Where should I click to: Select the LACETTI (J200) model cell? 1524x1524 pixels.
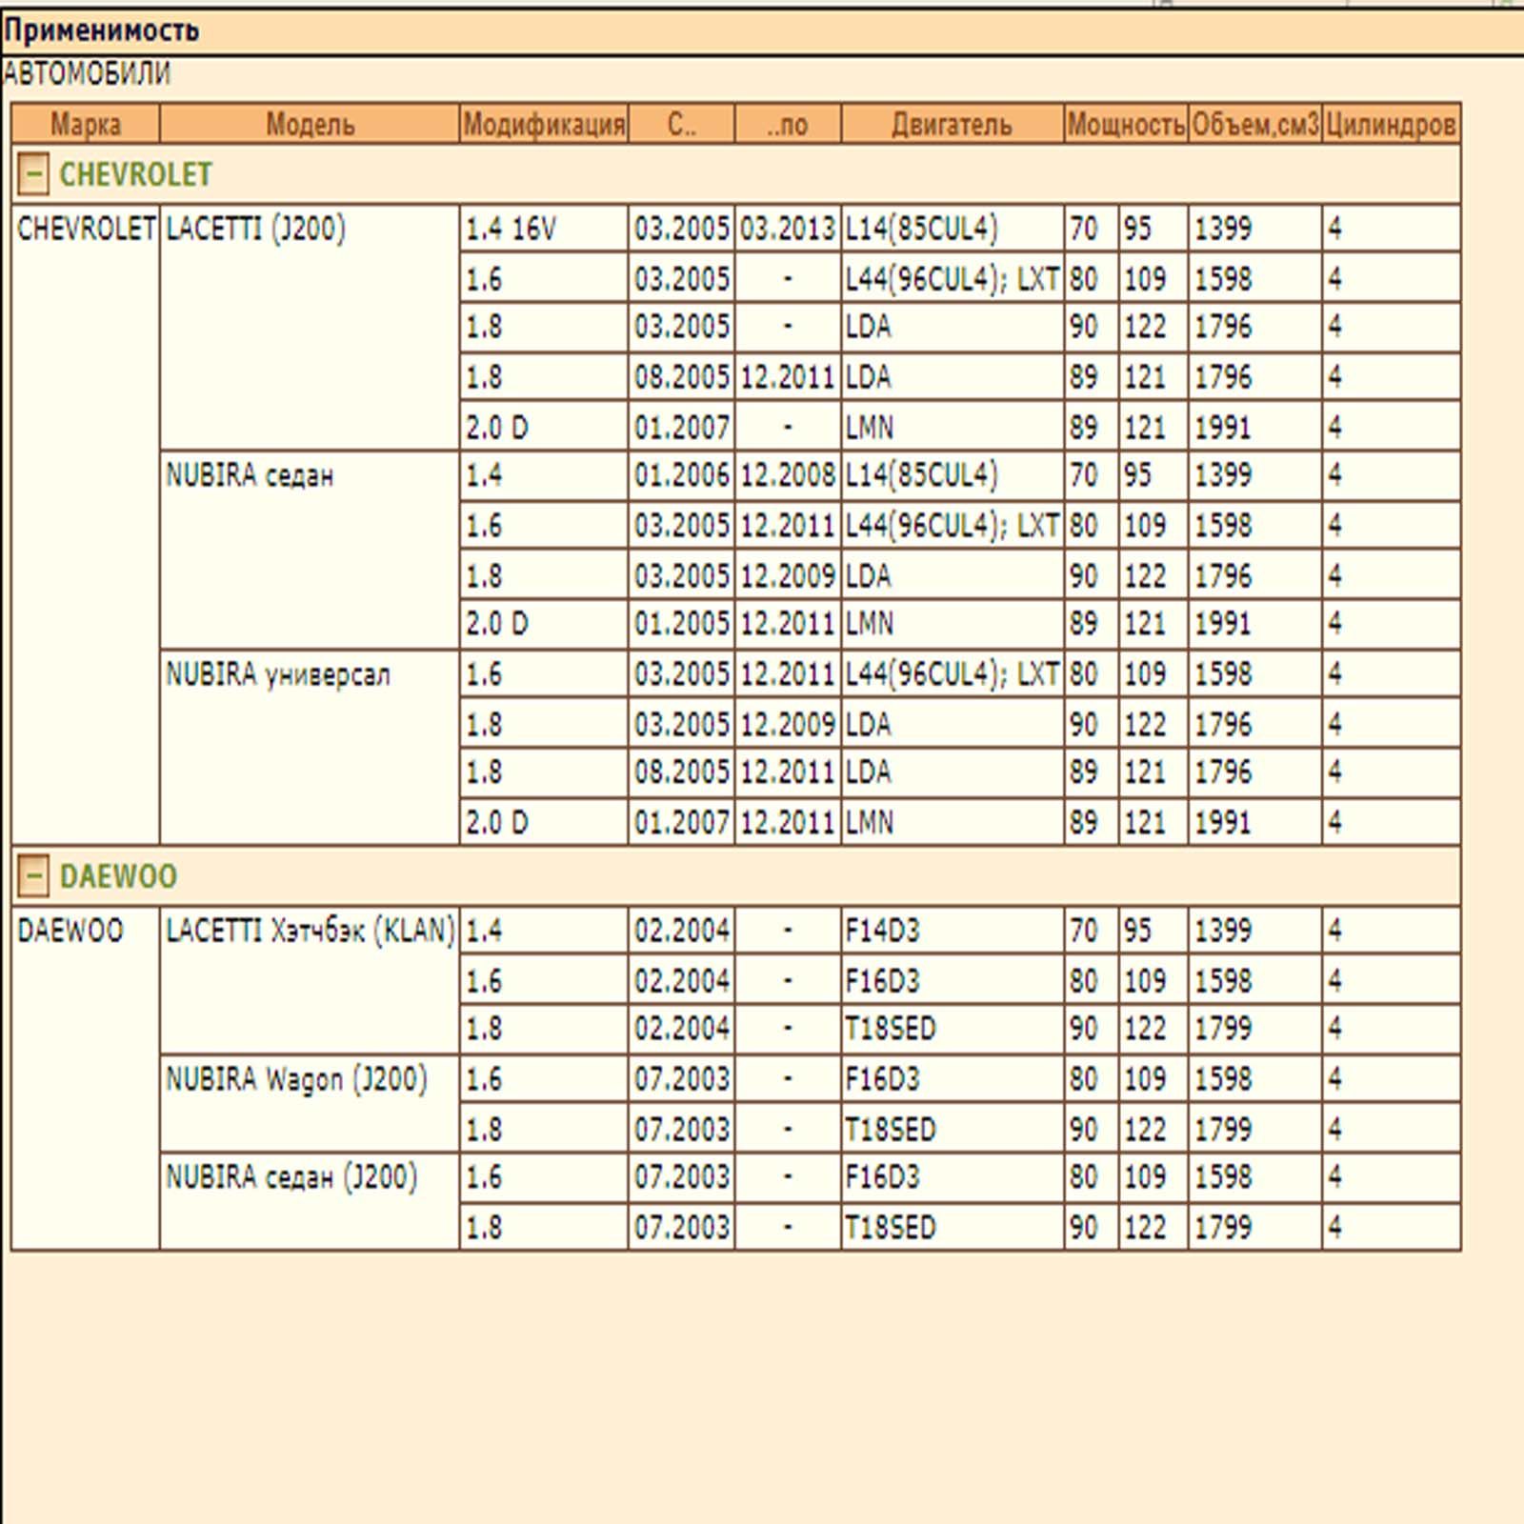[310, 326]
